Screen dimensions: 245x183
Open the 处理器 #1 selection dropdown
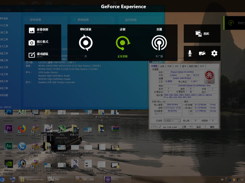(172, 121)
